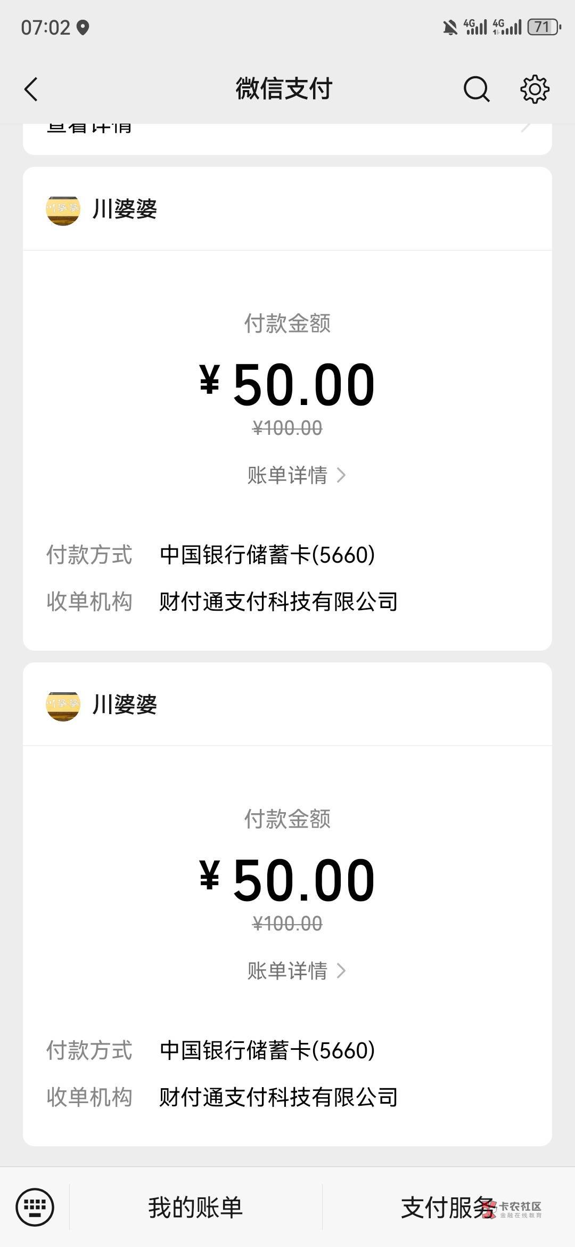Tap second 川婆婆 merchant avatar
Viewport: 575px width, 1247px height.
tap(63, 705)
